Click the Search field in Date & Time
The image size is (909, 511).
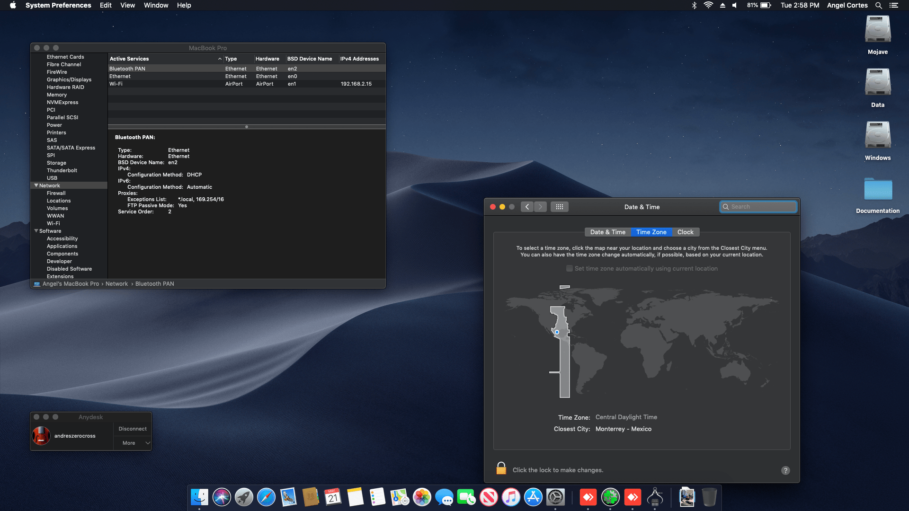[x=758, y=207]
